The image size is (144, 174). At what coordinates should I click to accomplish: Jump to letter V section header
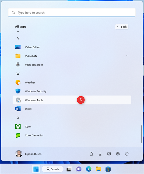(x=18, y=38)
